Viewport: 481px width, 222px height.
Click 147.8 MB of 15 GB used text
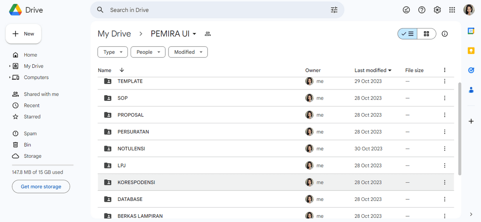click(x=38, y=172)
